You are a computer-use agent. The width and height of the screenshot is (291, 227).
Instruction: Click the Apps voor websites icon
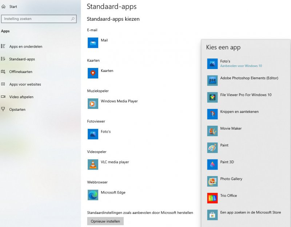(3, 84)
